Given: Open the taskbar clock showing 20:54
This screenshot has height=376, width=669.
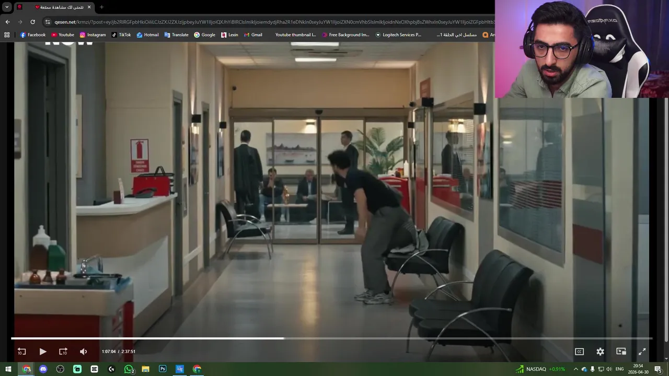Looking at the screenshot, I should click(x=638, y=369).
